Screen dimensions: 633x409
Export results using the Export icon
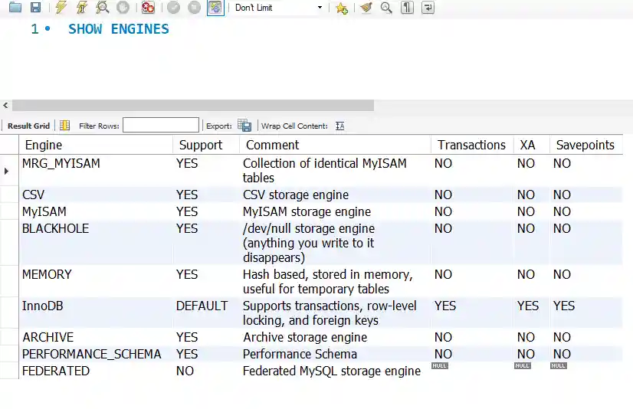coord(244,126)
